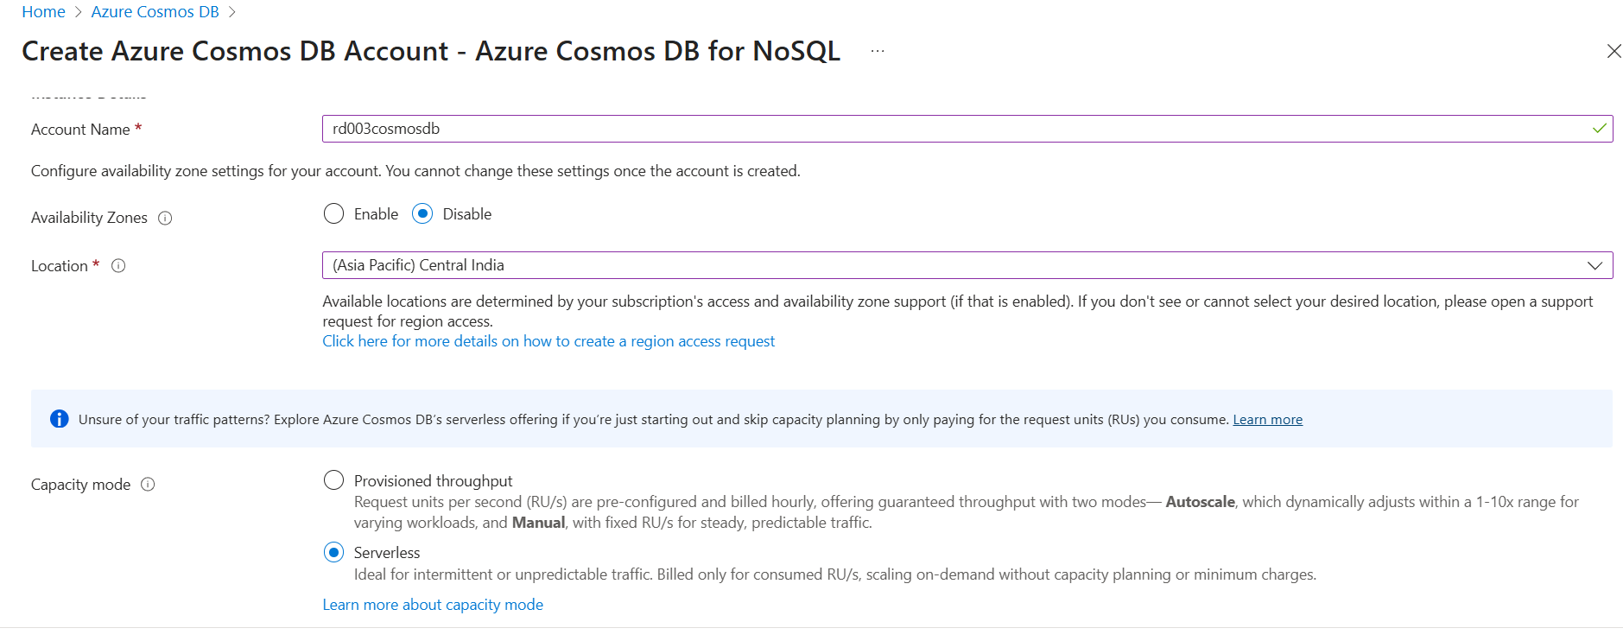Open the Location dropdown
Image resolution: width=1623 pixels, height=641 pixels.
(950, 265)
